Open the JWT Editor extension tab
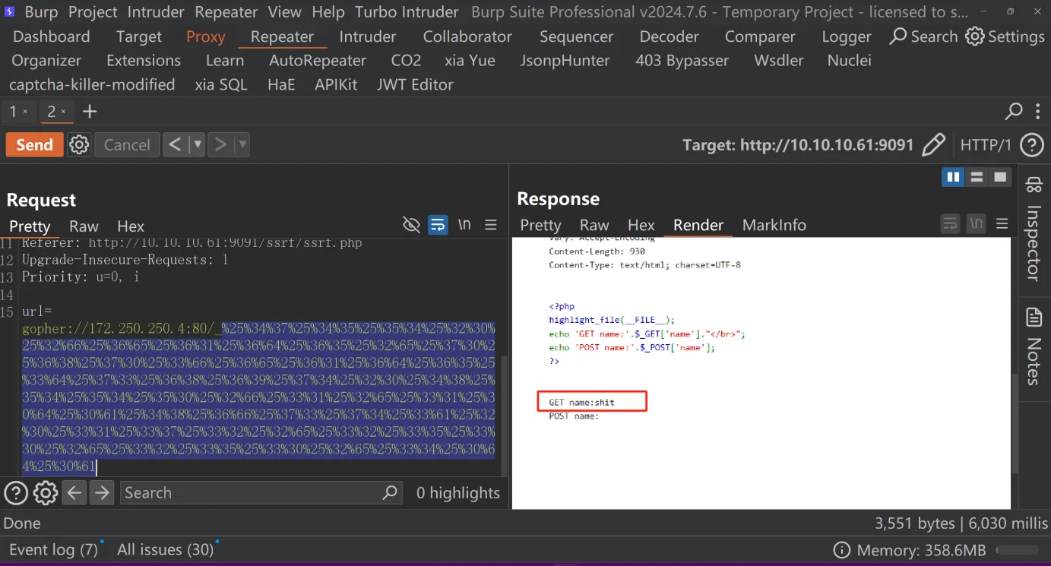 [415, 84]
